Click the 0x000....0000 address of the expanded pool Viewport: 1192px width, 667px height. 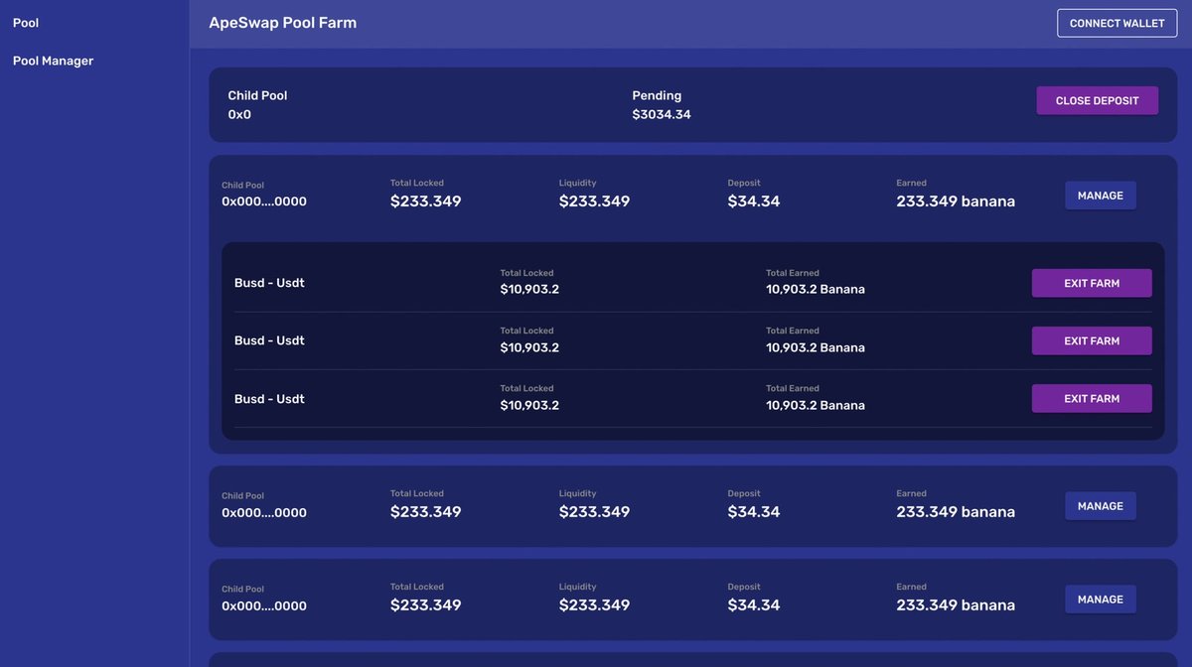coord(264,201)
